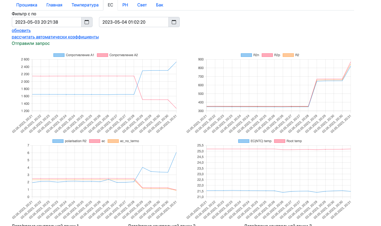The height and width of the screenshot is (226, 381).
Task: Open calendar picker for start date filter
Action: click(x=87, y=22)
